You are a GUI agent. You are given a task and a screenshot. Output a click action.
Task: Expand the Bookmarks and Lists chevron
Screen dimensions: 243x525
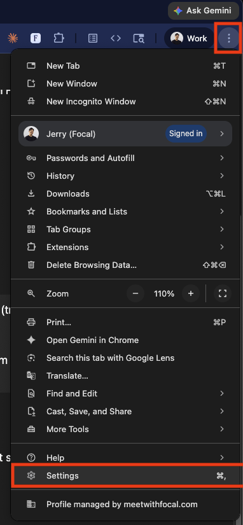[x=221, y=211]
